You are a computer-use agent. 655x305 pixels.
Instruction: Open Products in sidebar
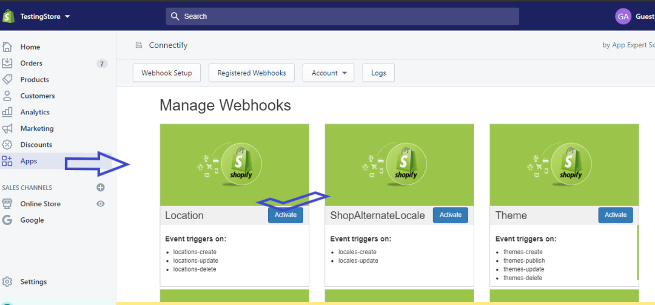tap(35, 80)
